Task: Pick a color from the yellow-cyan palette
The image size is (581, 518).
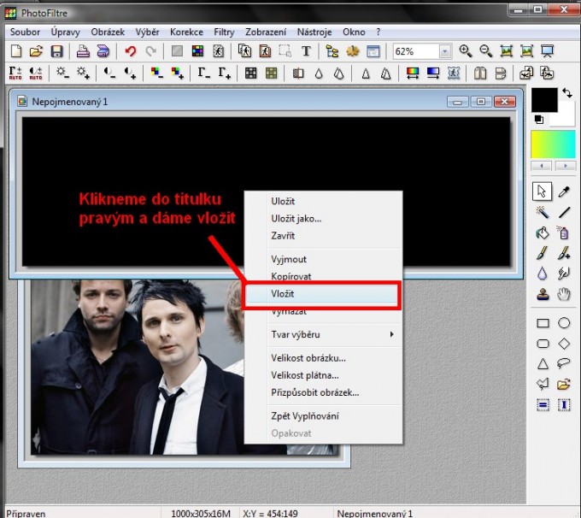Action: click(x=553, y=144)
